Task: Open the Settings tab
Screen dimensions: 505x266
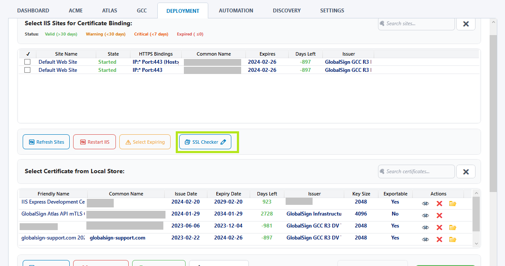Action: click(332, 11)
